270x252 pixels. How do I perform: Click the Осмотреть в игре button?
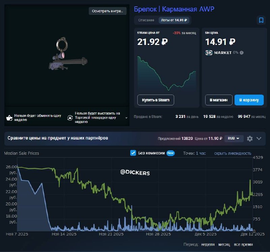click(x=108, y=11)
